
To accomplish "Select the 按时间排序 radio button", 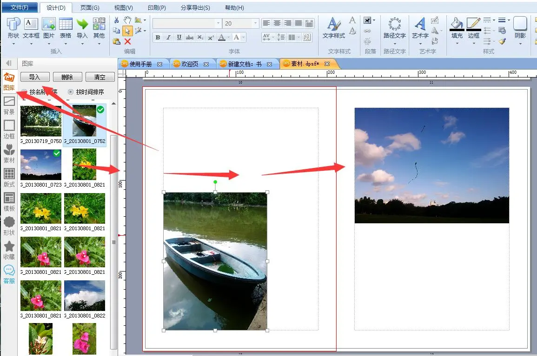I will coord(71,92).
